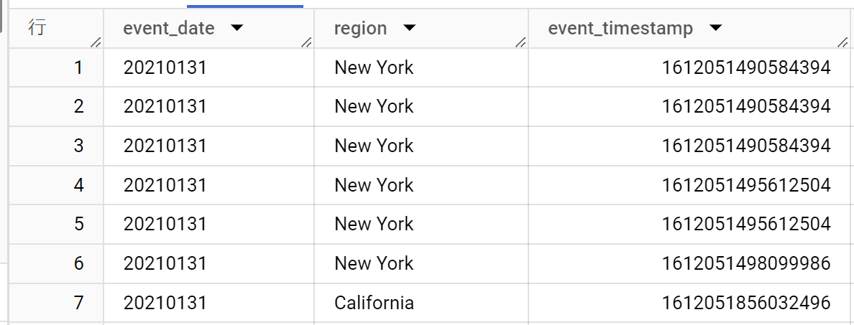Select the row number 1 cell

78,67
